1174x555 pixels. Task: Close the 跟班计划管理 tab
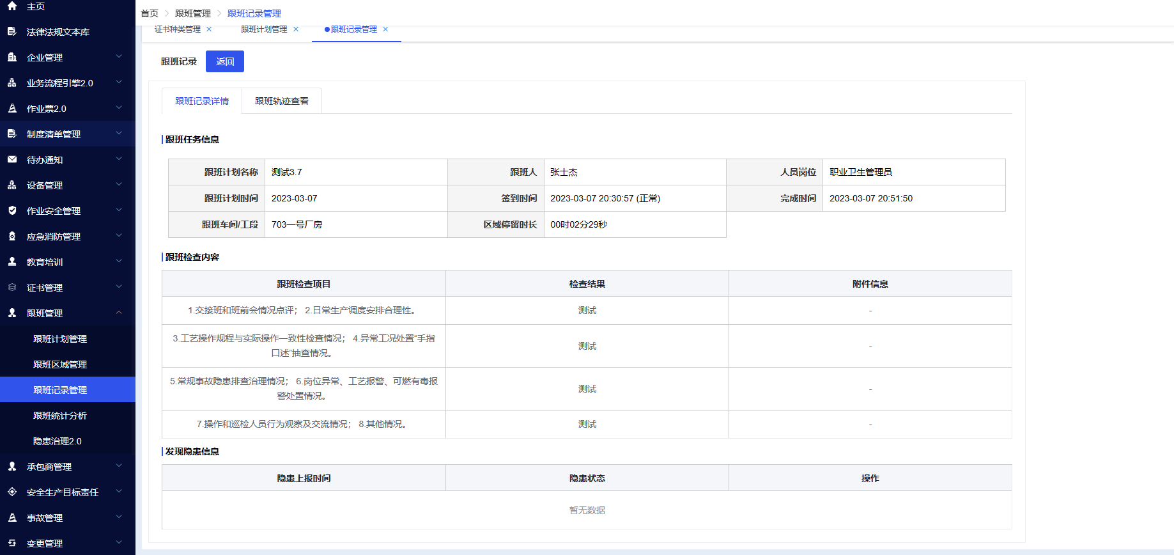tap(296, 29)
